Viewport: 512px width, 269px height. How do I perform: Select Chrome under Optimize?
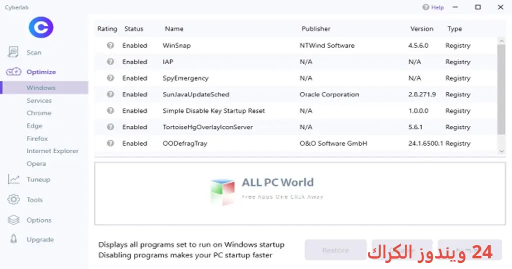39,113
